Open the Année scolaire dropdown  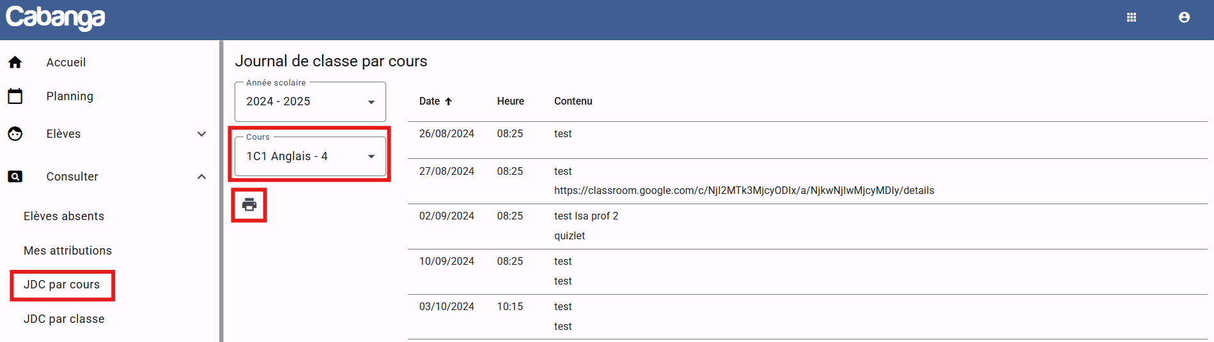[x=310, y=102]
